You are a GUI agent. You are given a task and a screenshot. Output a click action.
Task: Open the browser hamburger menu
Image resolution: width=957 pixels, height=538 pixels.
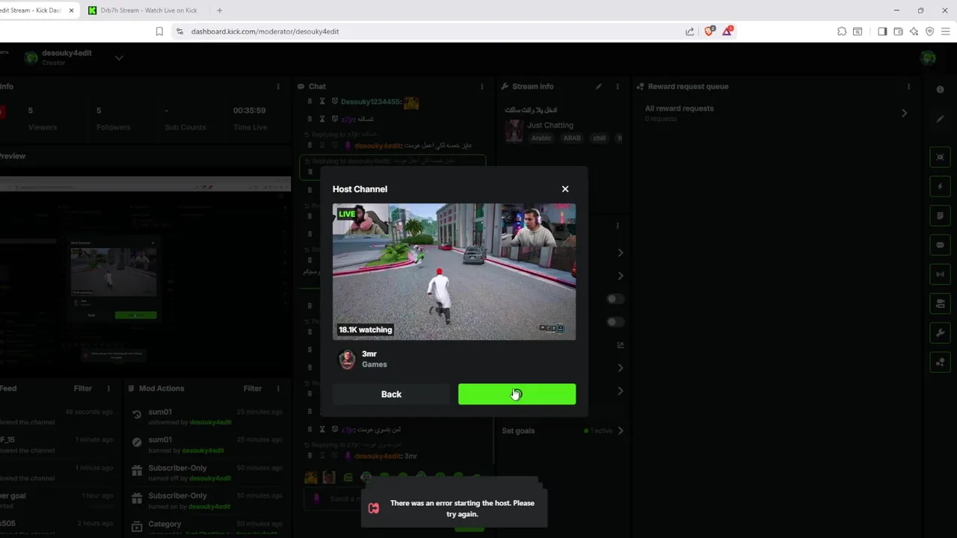pos(946,31)
